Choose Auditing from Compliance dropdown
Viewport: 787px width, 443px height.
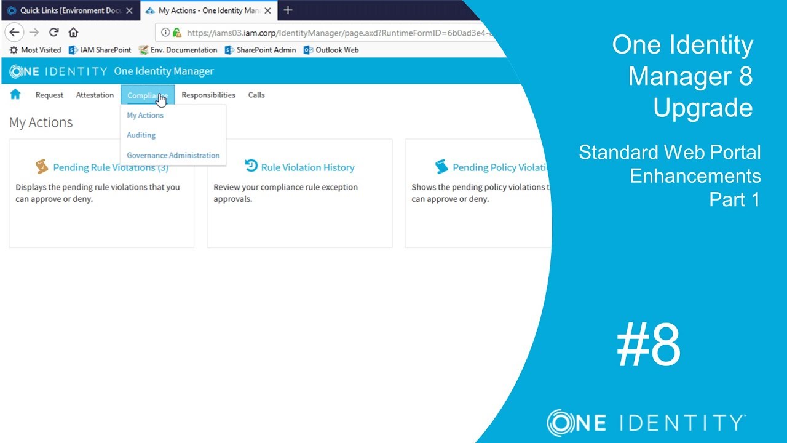[x=141, y=135]
